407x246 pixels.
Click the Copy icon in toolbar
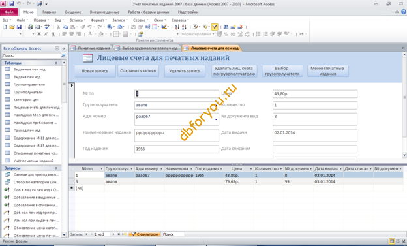click(x=65, y=27)
